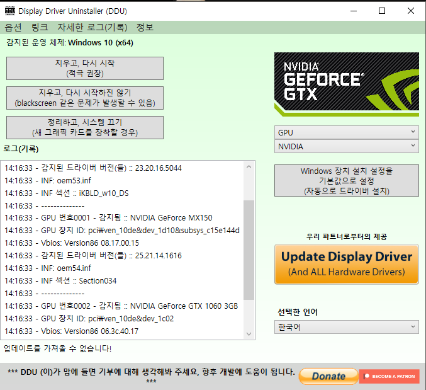The height and width of the screenshot is (390, 426).
Task: Open the 옵션 menu
Action: click(x=13, y=27)
